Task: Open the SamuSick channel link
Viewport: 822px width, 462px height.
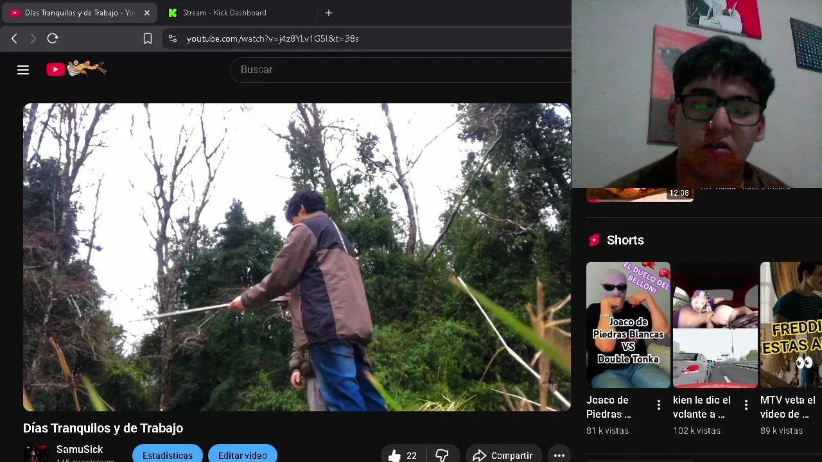Action: (80, 449)
